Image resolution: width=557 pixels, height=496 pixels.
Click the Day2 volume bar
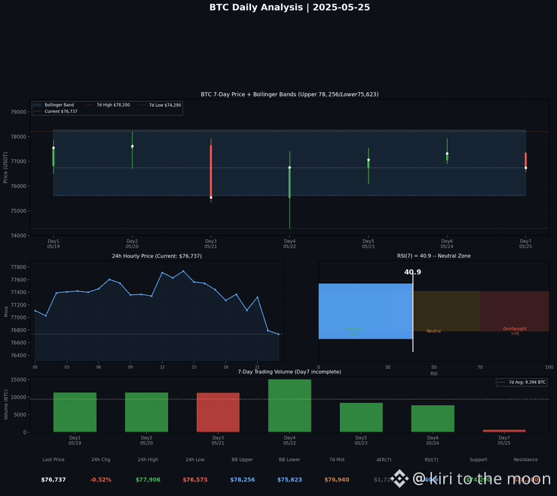147,412
